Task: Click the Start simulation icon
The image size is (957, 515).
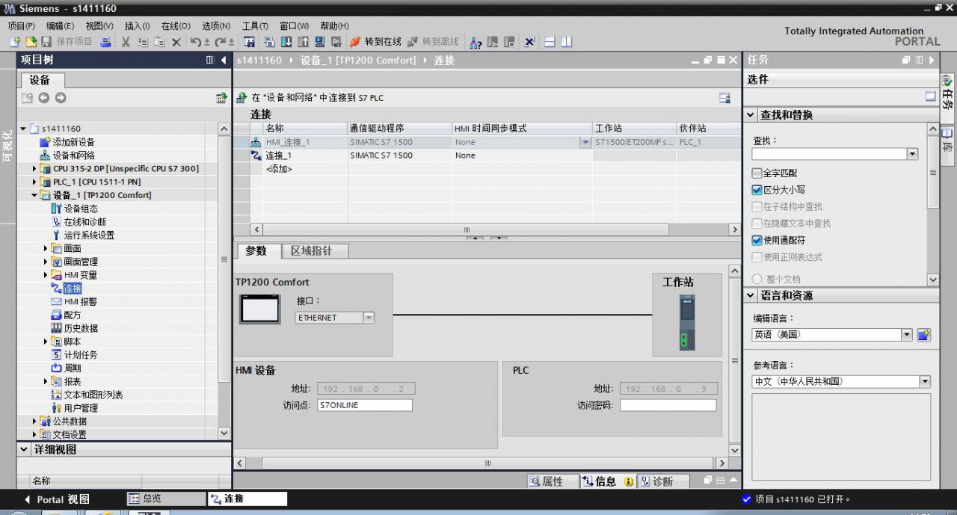Action: (319, 42)
